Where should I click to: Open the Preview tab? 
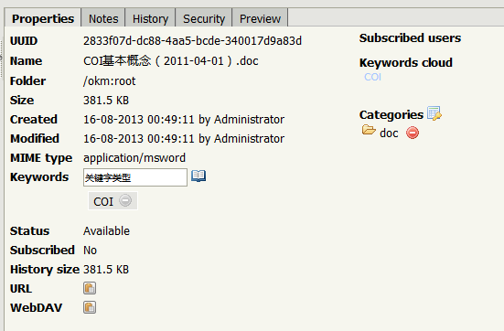click(x=260, y=18)
